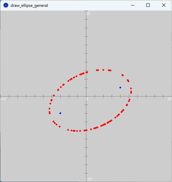
Task: Pick red points crossing the upper vertical axis
Action: (x=87, y=72)
